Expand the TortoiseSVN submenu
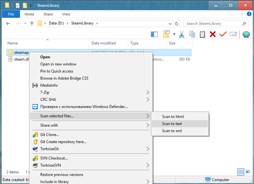This screenshot has width=254, height=184. pos(91,165)
